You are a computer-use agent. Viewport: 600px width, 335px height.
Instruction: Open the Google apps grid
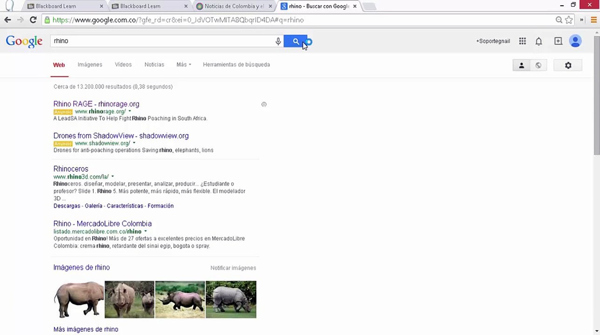(523, 41)
